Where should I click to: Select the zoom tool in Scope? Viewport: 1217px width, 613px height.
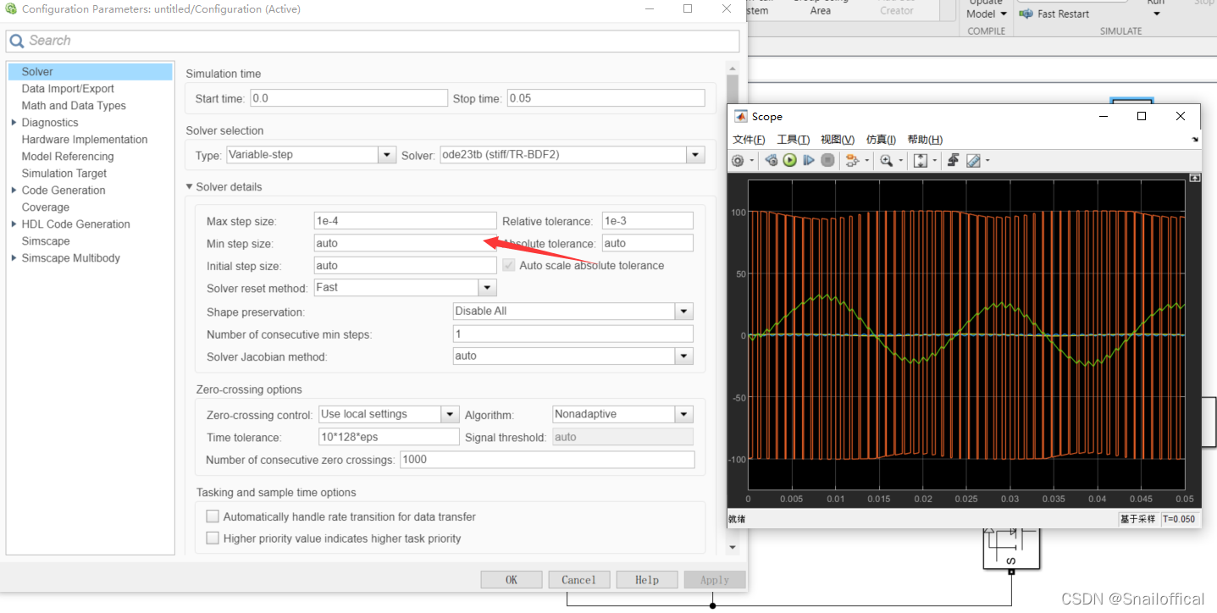886,160
